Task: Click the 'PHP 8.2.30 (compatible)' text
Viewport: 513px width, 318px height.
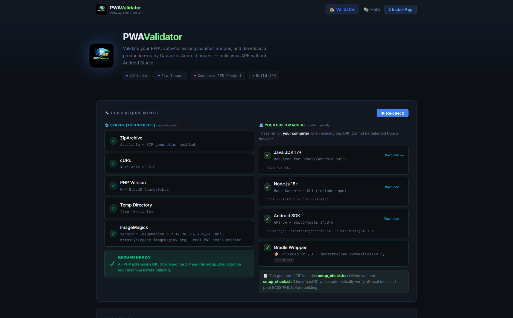Action: (x=145, y=189)
